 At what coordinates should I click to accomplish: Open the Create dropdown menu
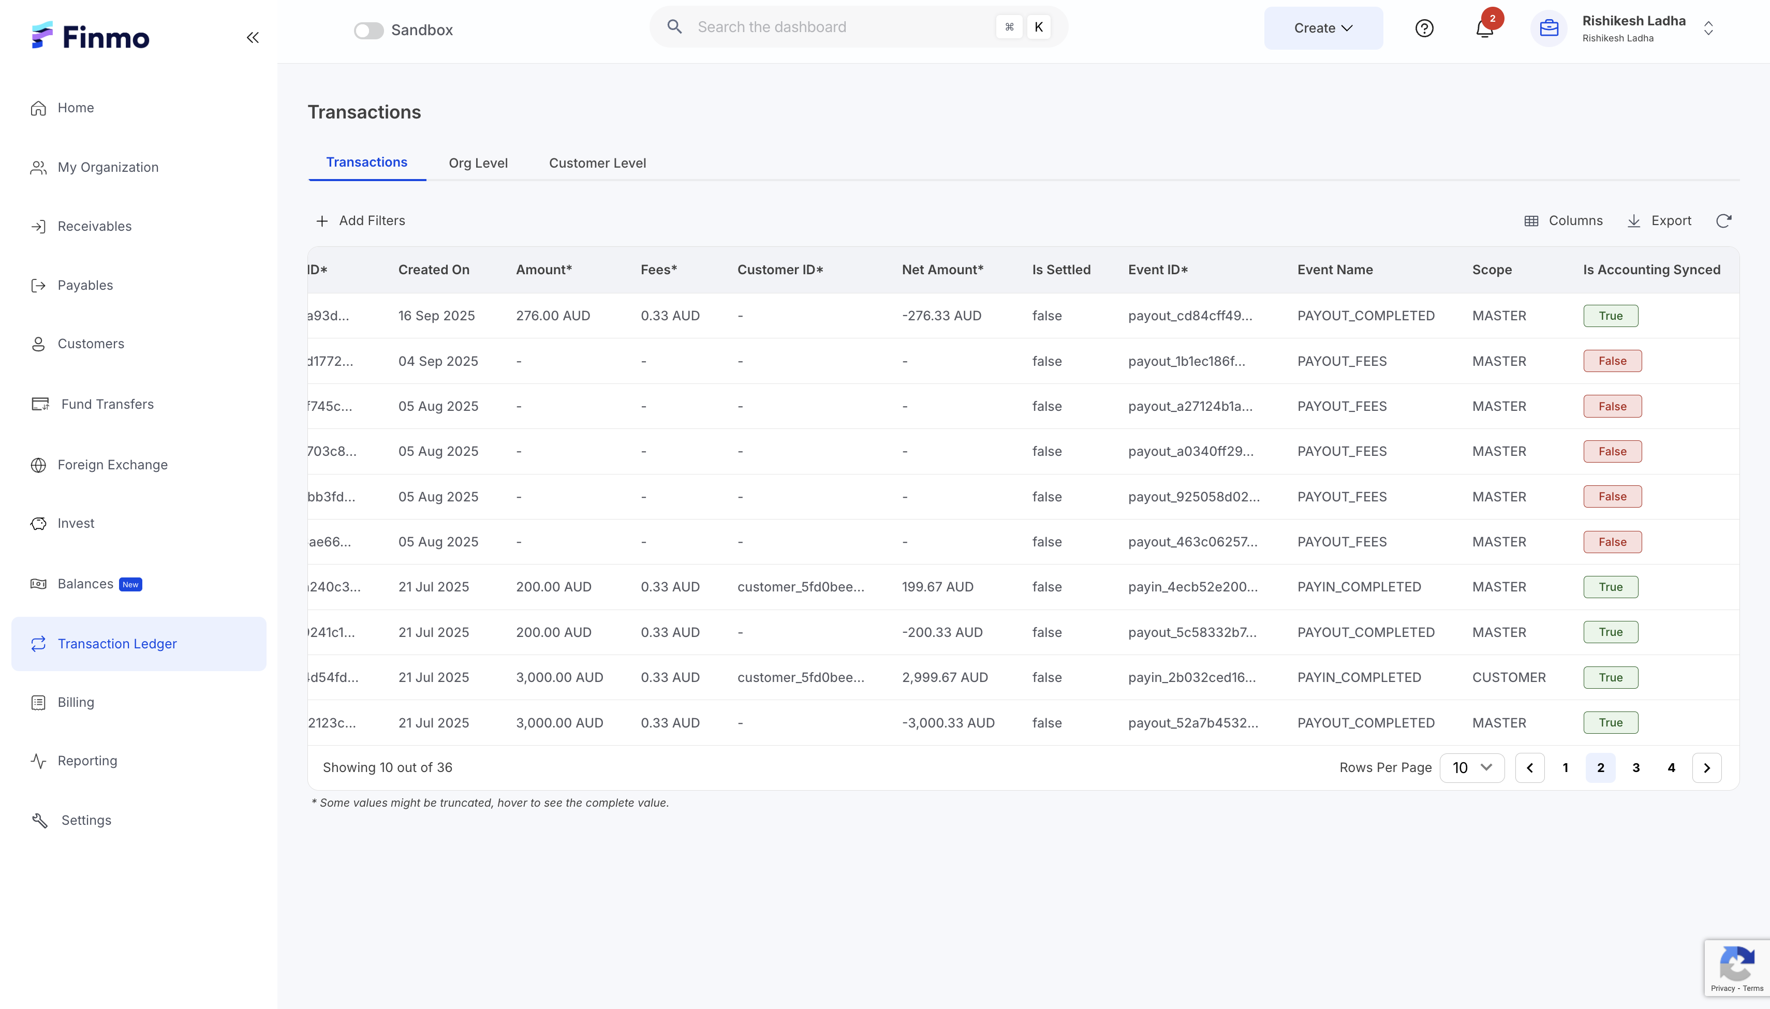(1322, 28)
